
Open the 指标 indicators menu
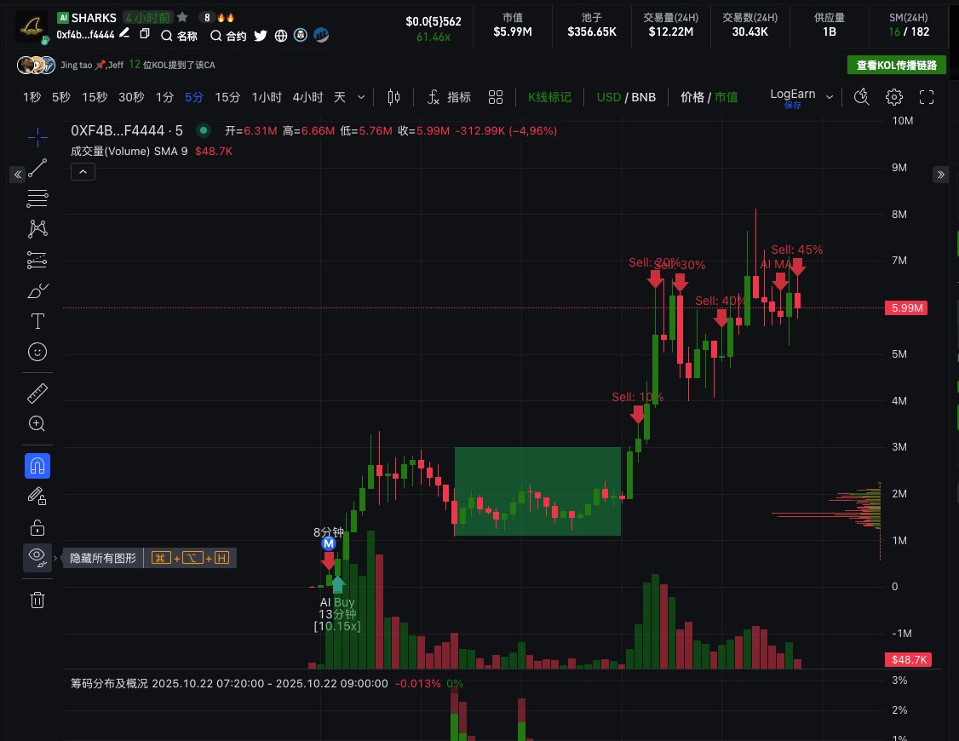(x=449, y=97)
